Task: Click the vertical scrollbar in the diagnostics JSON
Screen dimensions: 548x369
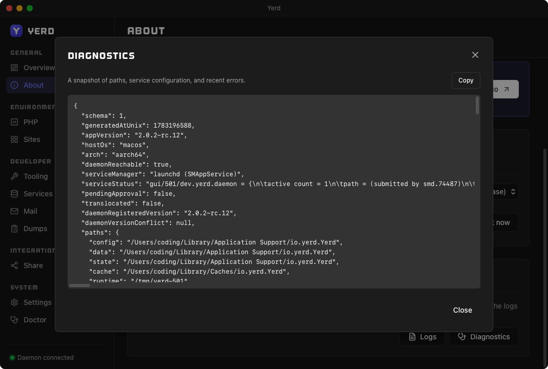Action: coord(477,106)
